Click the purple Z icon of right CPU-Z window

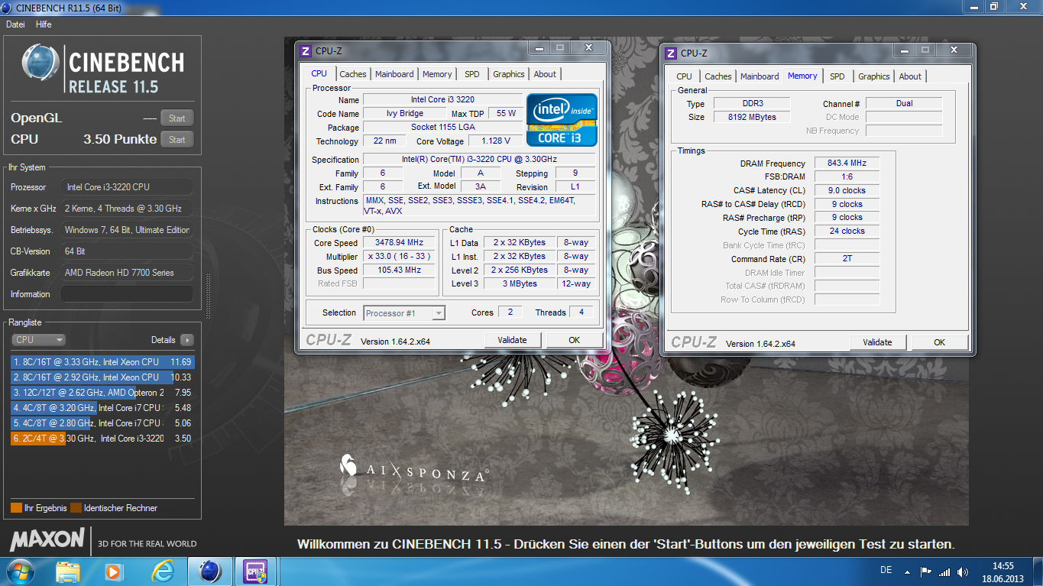pyautogui.click(x=671, y=53)
